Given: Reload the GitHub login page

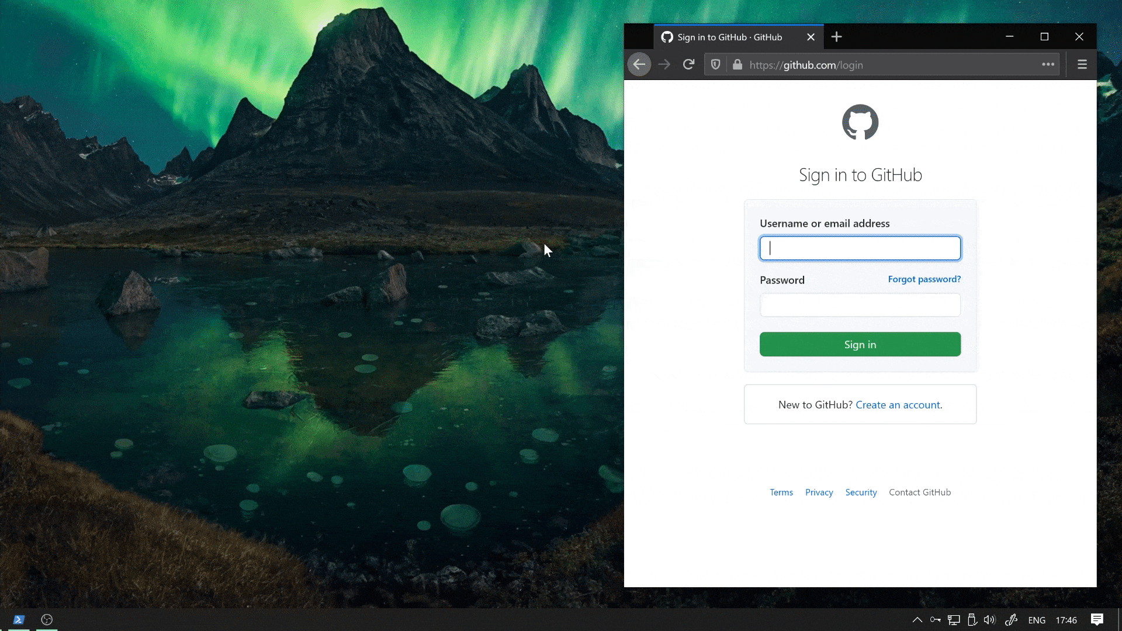Looking at the screenshot, I should coord(688,65).
